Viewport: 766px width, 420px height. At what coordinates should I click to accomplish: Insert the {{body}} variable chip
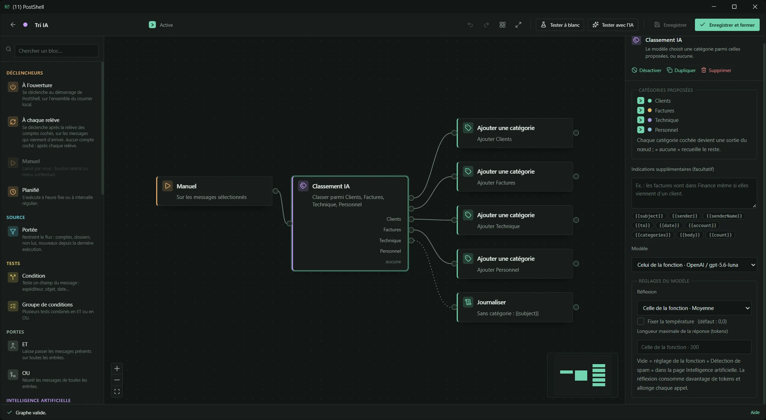689,235
